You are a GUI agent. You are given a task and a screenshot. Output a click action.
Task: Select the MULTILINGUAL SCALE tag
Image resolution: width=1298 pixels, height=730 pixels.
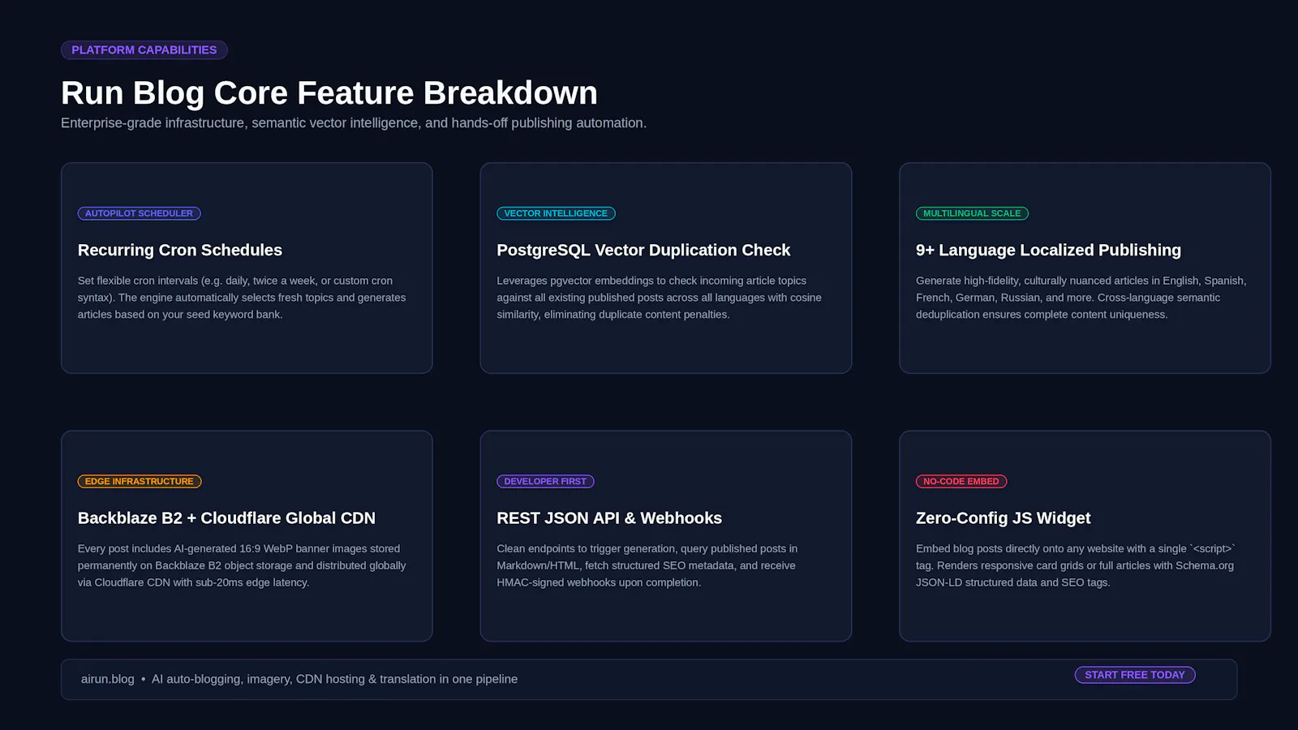coord(972,213)
